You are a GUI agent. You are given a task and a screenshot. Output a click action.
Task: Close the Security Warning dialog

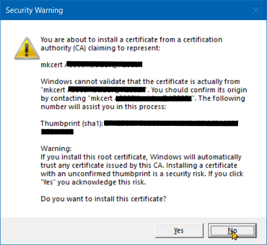point(256,10)
